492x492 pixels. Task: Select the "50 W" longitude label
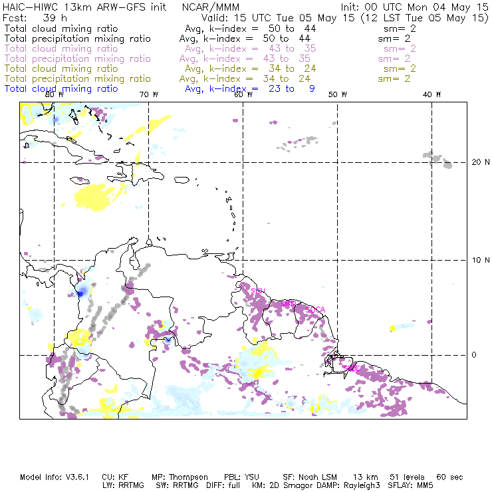(338, 94)
